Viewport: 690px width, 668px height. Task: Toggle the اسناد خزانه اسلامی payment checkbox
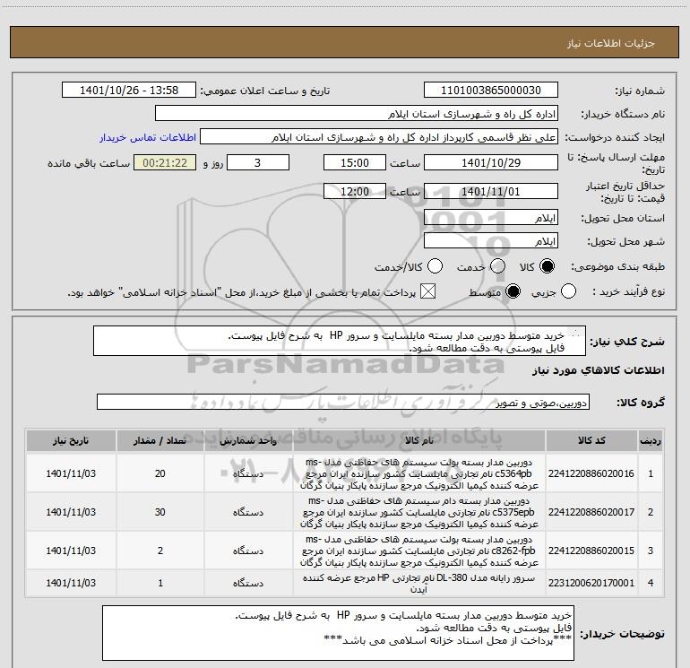click(427, 291)
